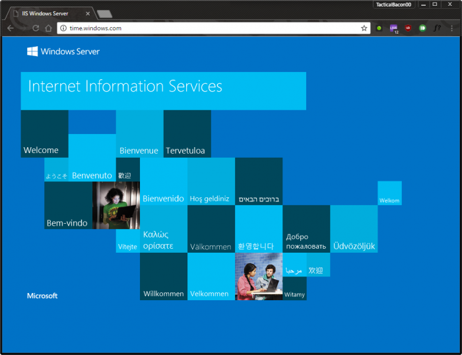This screenshot has width=462, height=355.
Task: Click the Добро пожаловать tile
Action: coord(306,229)
